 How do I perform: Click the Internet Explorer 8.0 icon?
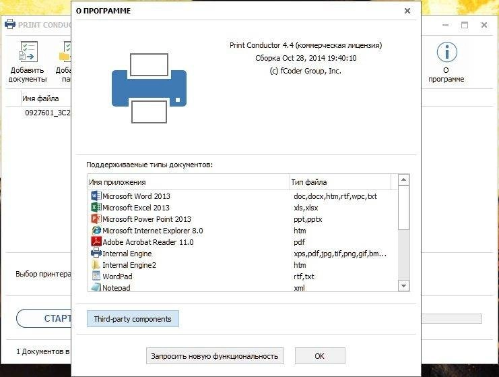click(x=96, y=230)
